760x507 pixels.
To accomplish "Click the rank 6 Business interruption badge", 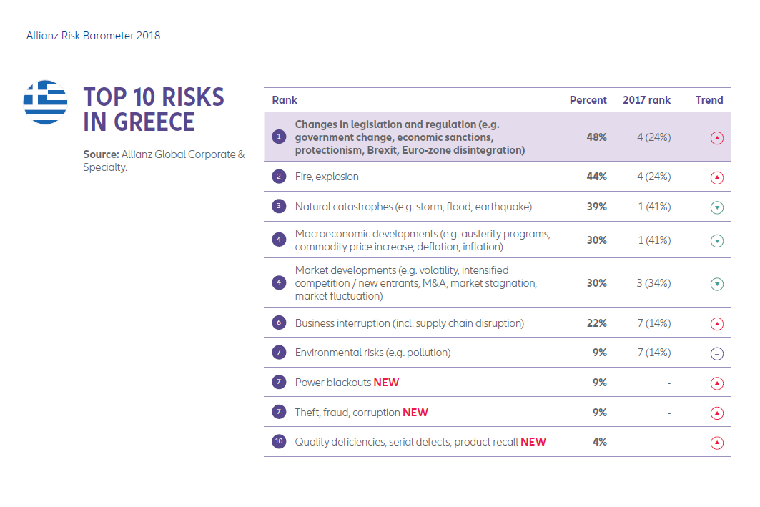I will [x=279, y=323].
